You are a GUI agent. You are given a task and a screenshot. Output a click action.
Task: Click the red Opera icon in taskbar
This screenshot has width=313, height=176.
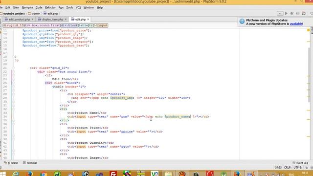coord(210,174)
